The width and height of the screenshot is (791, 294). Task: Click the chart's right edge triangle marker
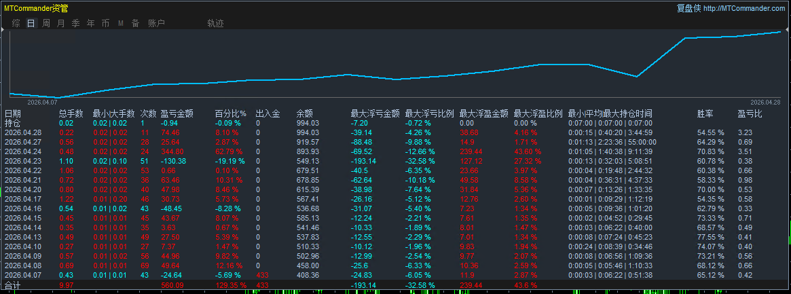pos(788,31)
